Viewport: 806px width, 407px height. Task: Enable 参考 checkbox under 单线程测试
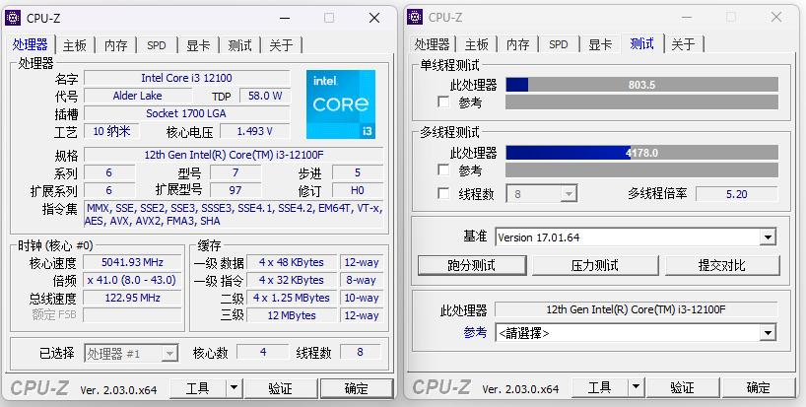(x=443, y=102)
